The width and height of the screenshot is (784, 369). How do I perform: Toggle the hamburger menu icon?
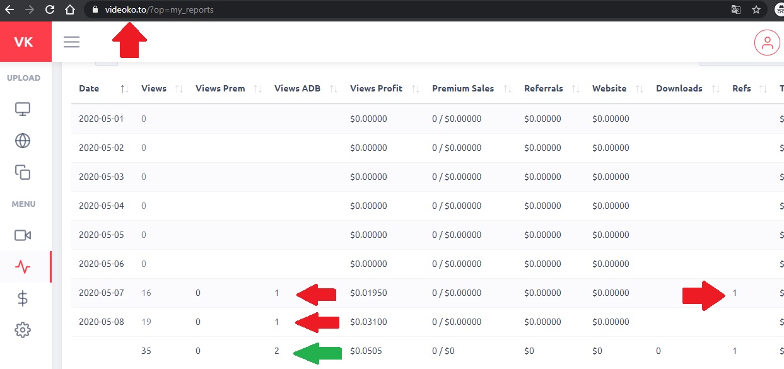click(72, 42)
